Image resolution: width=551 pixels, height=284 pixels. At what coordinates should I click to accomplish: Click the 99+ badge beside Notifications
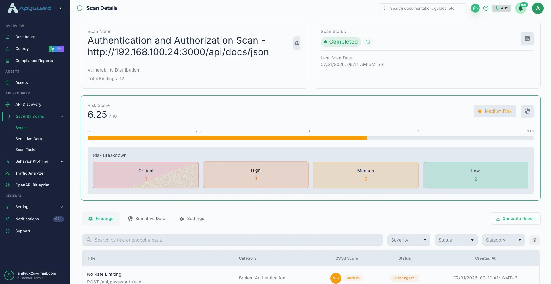pos(59,219)
